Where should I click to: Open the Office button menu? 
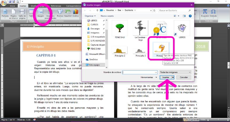click(x=3, y=3)
